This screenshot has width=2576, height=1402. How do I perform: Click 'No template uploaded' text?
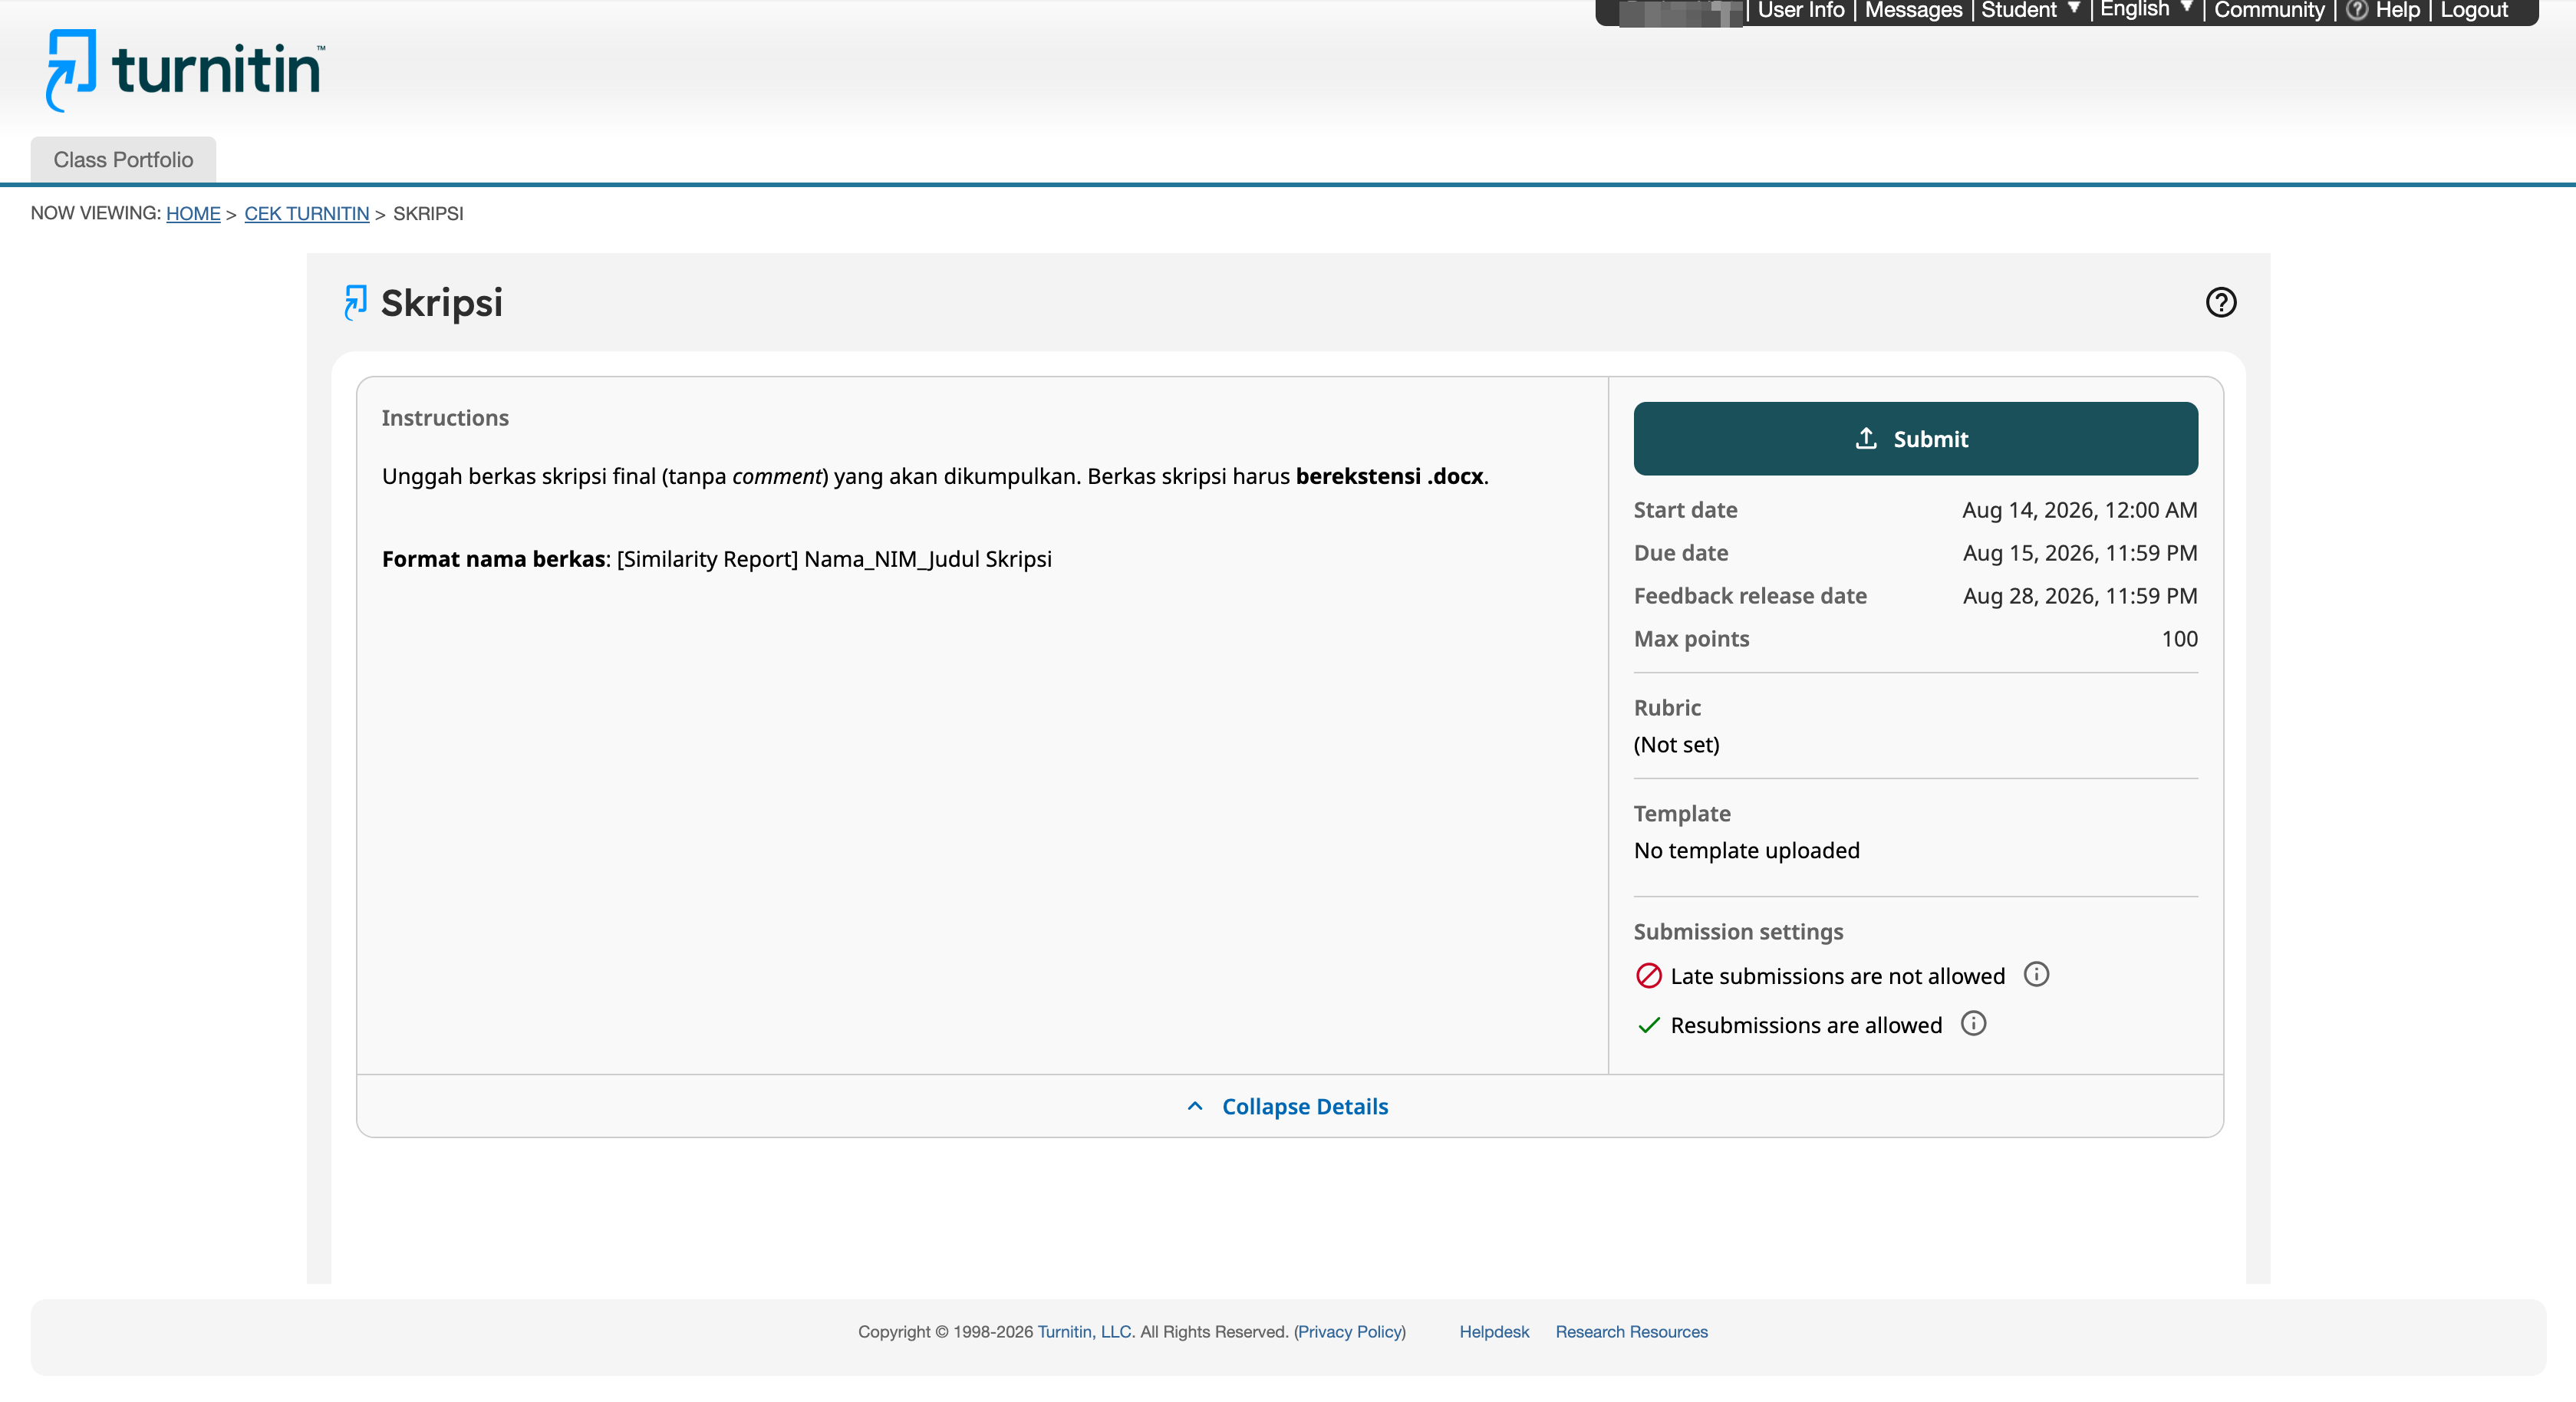(x=1746, y=851)
